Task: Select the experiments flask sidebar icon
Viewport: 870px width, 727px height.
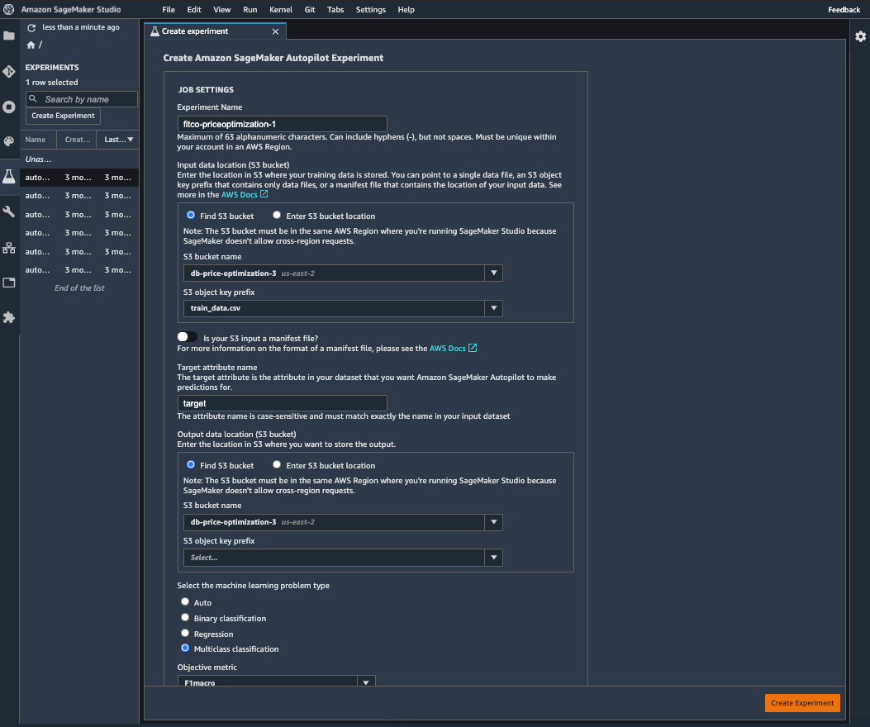Action: point(9,176)
